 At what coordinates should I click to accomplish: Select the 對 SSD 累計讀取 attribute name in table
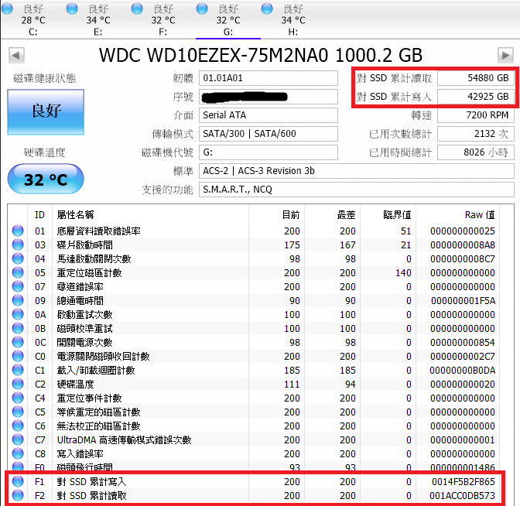click(x=91, y=495)
